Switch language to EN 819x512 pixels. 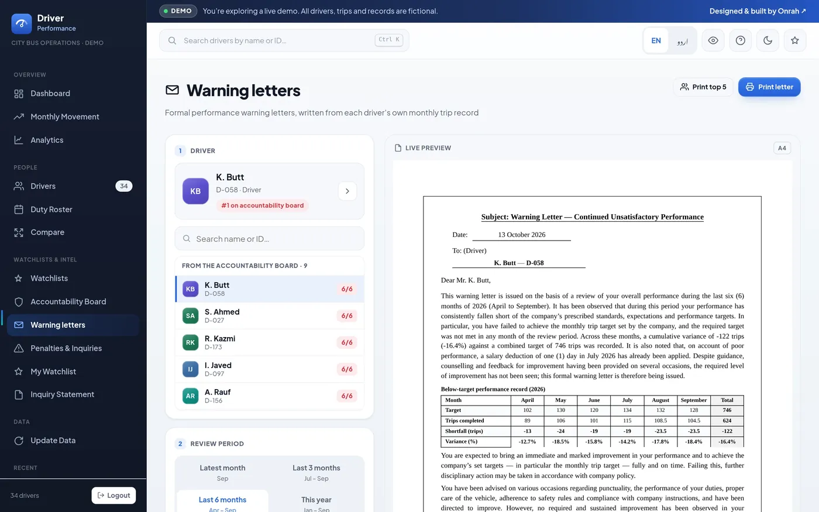click(x=656, y=41)
